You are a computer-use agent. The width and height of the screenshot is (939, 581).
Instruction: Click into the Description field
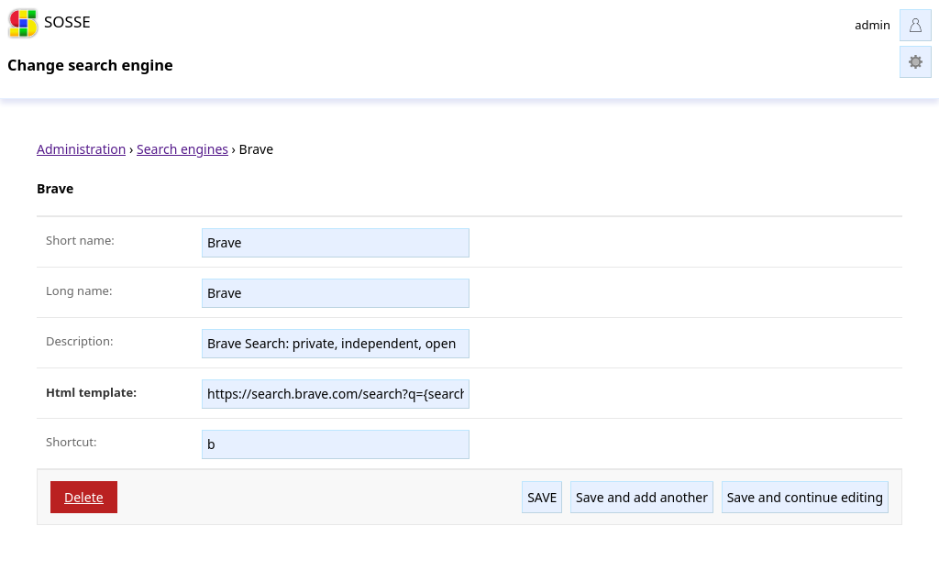(x=336, y=344)
